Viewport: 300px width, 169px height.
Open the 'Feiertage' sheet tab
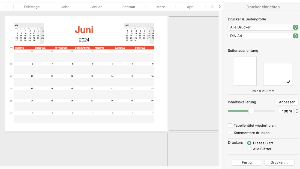coord(31,7)
